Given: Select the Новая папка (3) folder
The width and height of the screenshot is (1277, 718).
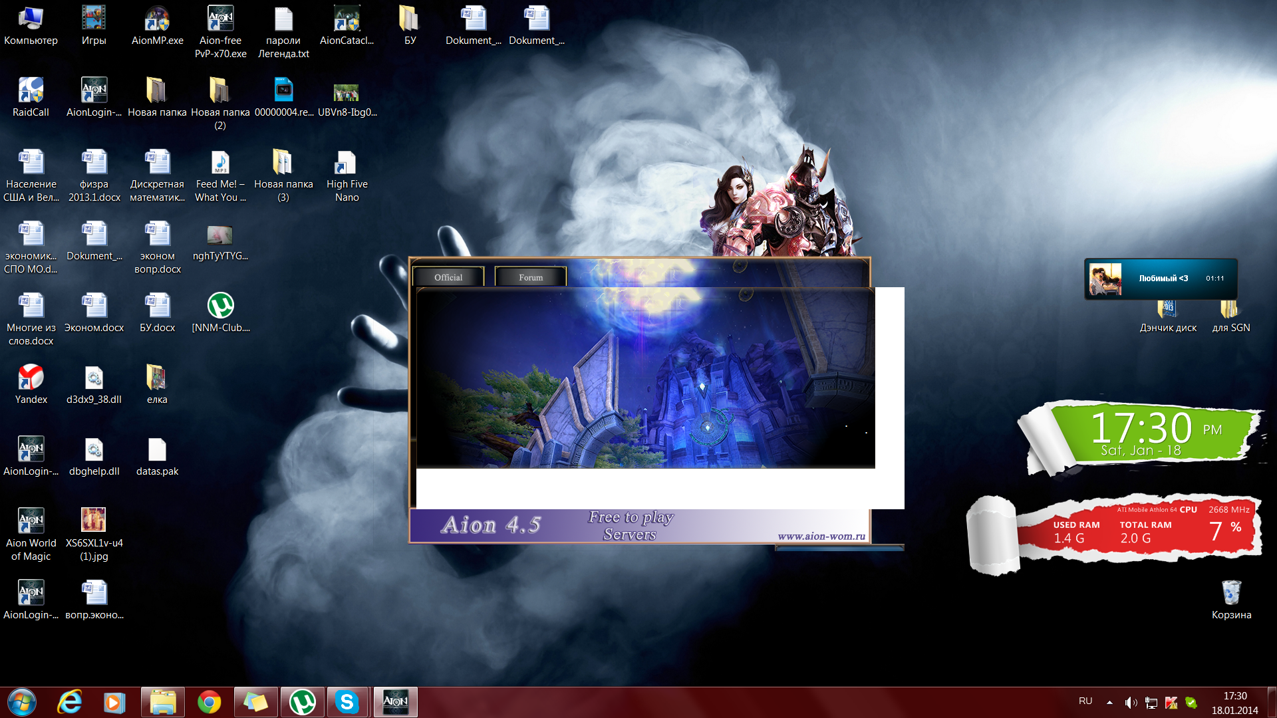Looking at the screenshot, I should [x=283, y=176].
